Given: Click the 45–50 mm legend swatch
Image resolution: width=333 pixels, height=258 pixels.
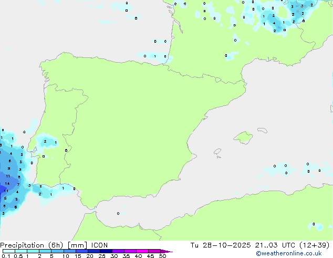Looking at the screenshot, I should pyautogui.click(x=154, y=251).
